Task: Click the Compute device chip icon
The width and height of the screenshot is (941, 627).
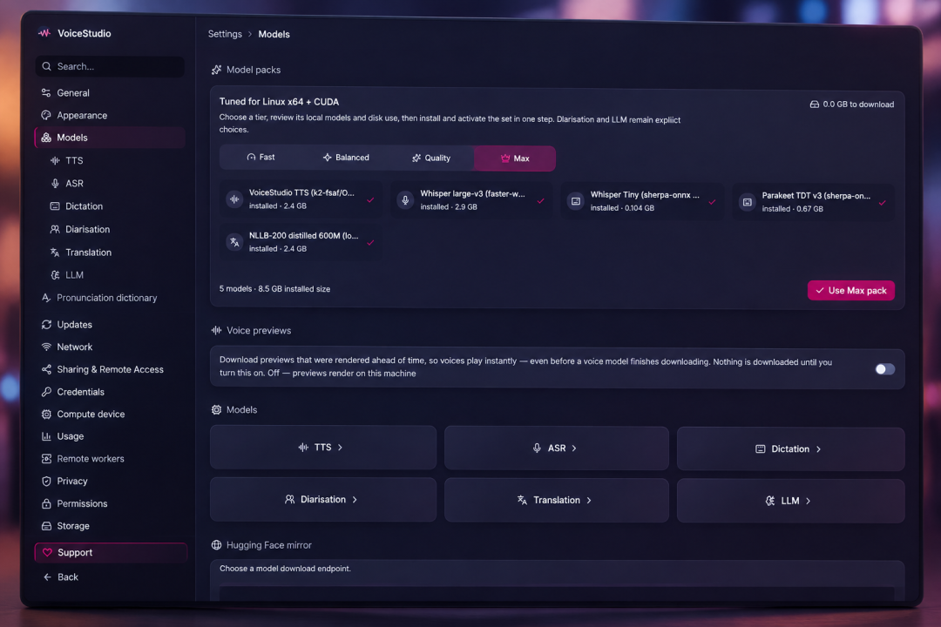Action: (46, 414)
